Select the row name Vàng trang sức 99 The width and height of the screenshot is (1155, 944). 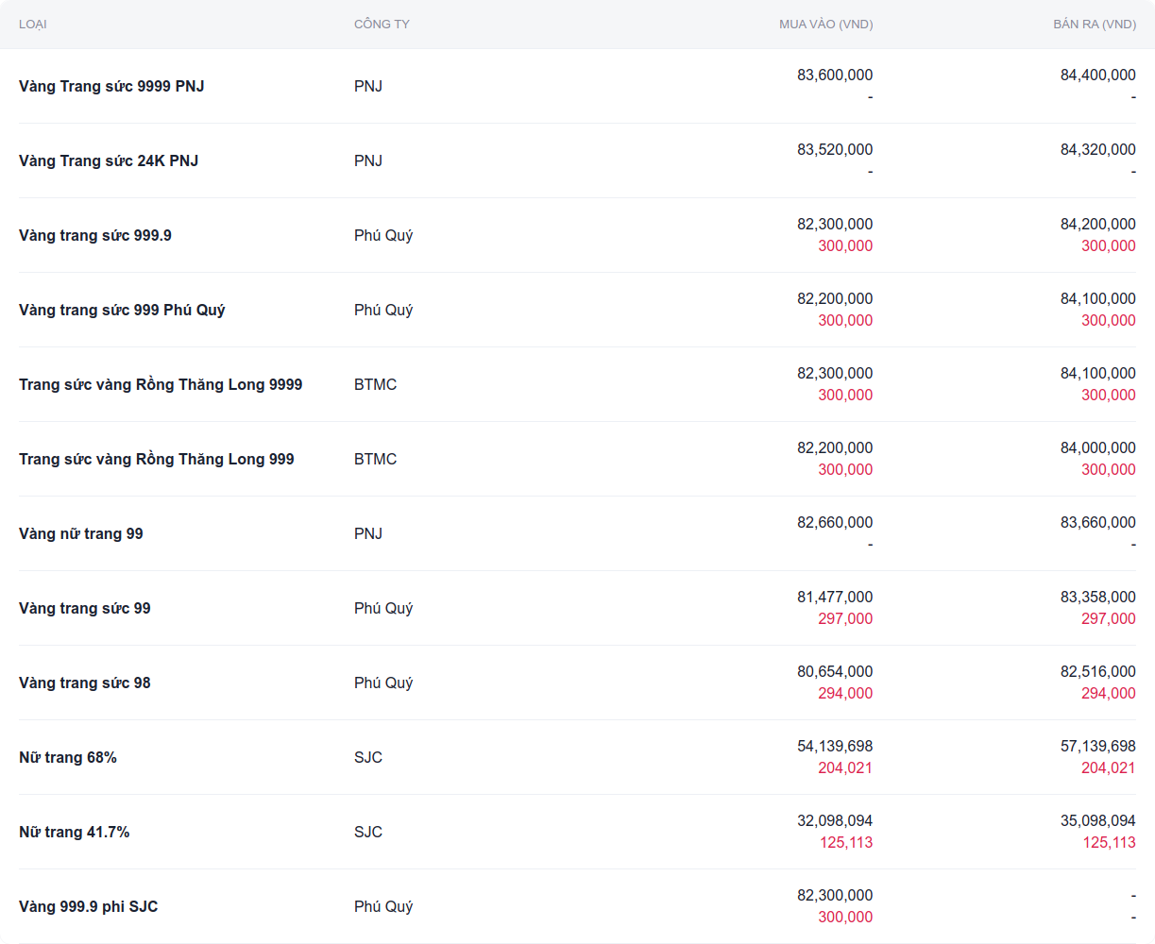[x=85, y=608]
